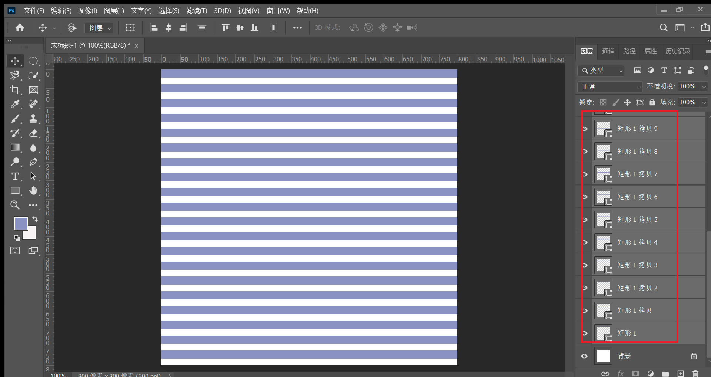
Task: Select the Horizontal Type tool
Action: pyautogui.click(x=15, y=176)
